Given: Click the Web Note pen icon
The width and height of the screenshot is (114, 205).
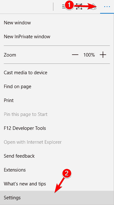Looking at the screenshot, I should pyautogui.click(x=79, y=7).
